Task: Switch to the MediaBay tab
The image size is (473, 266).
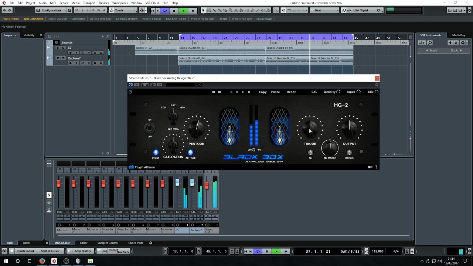Action: (x=459, y=35)
